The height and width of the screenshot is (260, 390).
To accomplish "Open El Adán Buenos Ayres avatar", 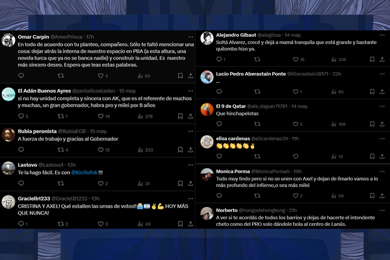I will pos(9,94).
